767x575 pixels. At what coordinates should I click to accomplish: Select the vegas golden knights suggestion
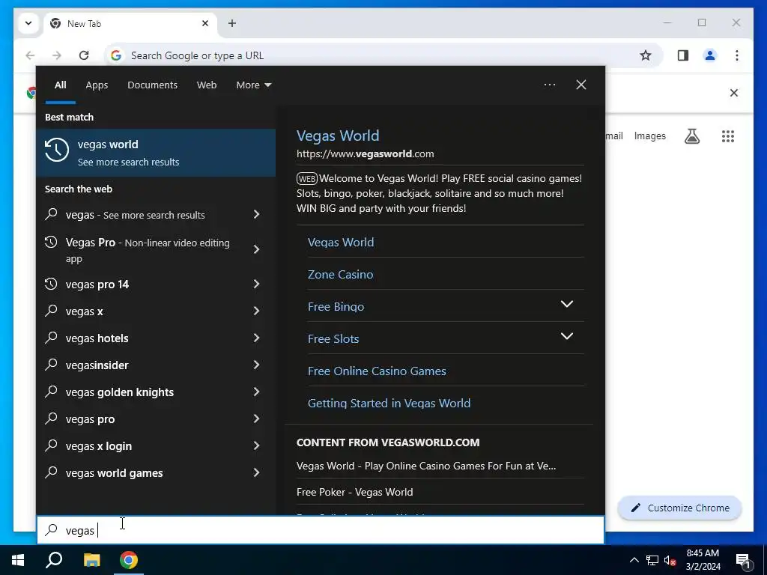(119, 392)
